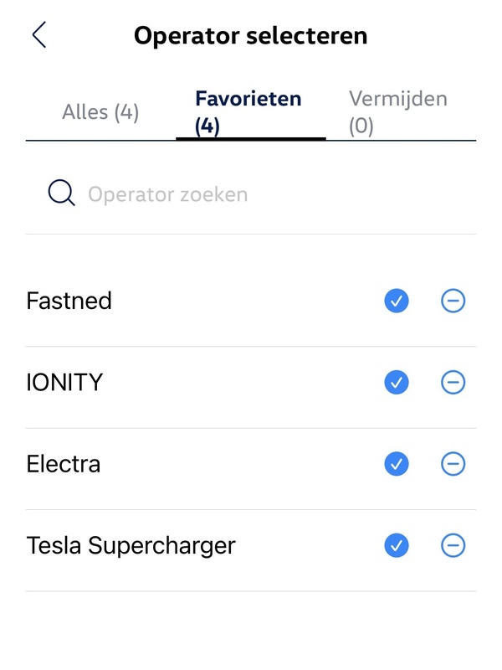The image size is (502, 670).
Task: Toggle Electra's avoid minus icon
Action: tap(451, 464)
